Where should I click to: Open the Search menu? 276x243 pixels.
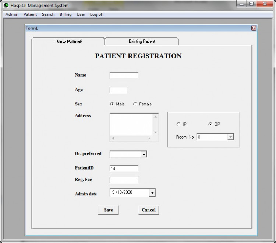click(x=48, y=14)
